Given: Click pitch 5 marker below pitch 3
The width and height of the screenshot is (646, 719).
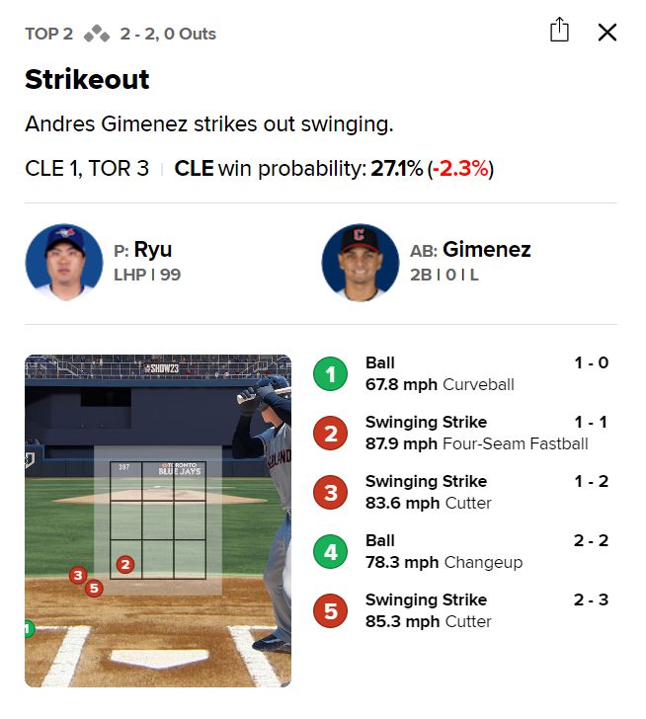Looking at the screenshot, I should tap(94, 589).
